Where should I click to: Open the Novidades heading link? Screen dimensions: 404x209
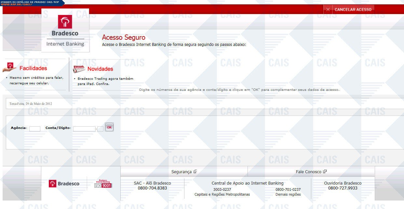click(100, 69)
